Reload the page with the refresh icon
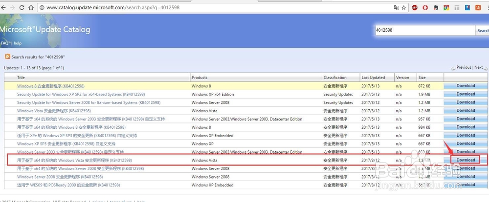 pyautogui.click(x=22, y=7)
